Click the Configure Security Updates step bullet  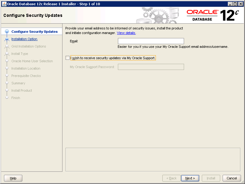(7, 32)
